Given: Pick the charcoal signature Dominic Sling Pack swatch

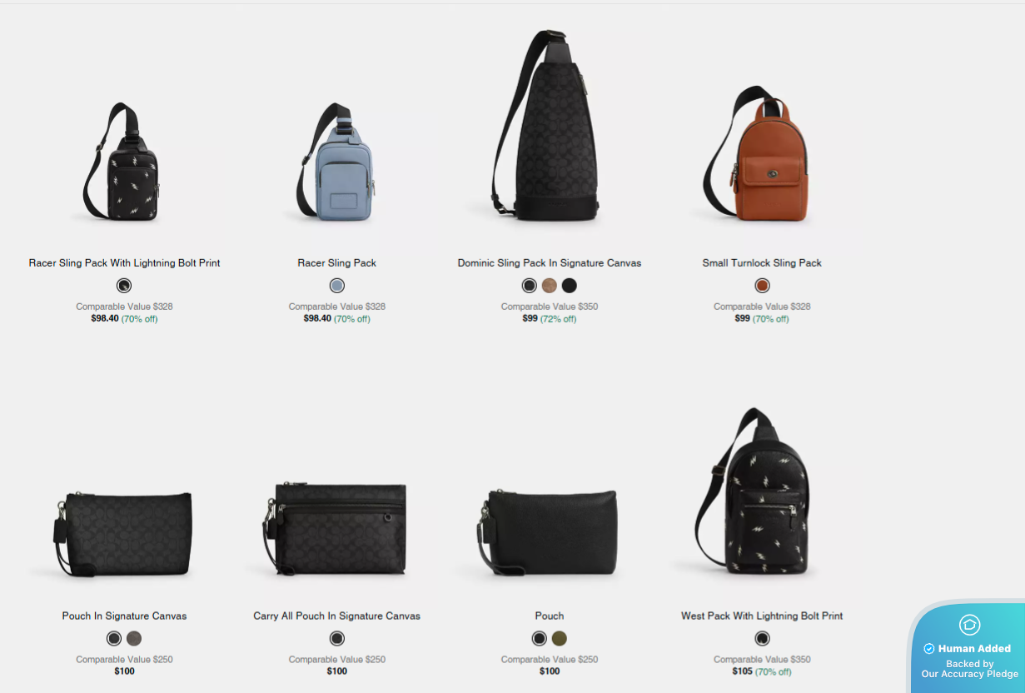Looking at the screenshot, I should click(529, 286).
